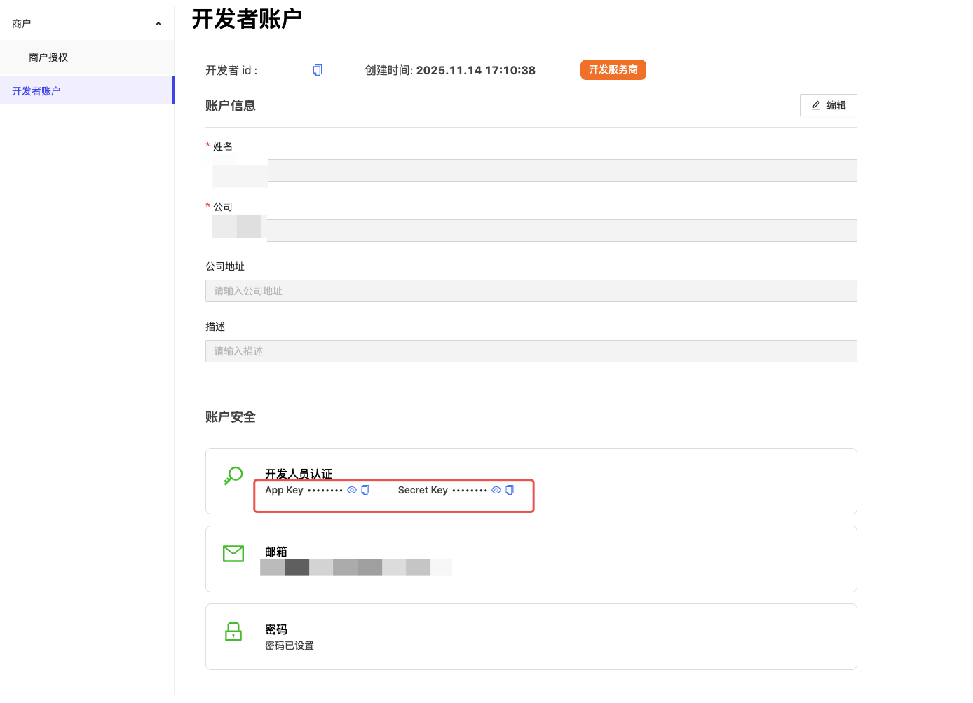The height and width of the screenshot is (703, 973).
Task: Collapse the 商户 menu chevron
Action: pos(158,24)
